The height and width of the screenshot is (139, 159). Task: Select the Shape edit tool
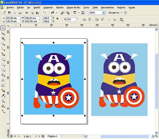coord(3,33)
